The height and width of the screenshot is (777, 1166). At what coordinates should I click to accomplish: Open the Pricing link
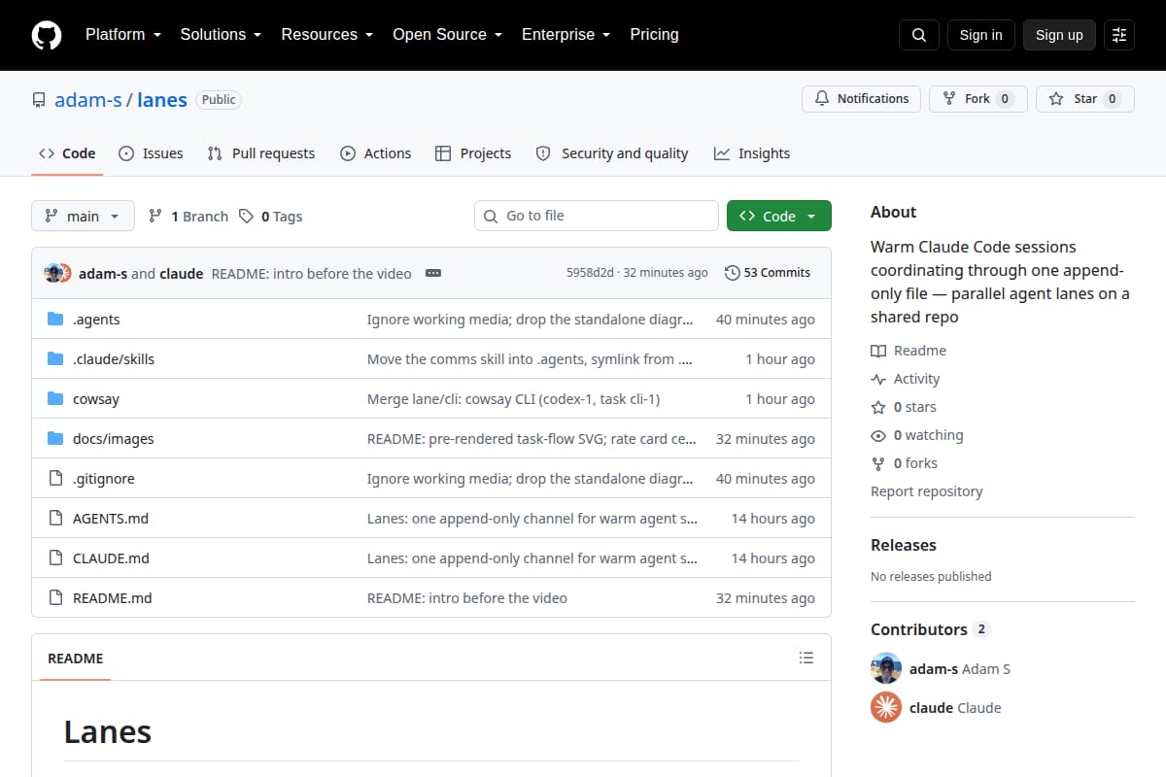pos(654,35)
